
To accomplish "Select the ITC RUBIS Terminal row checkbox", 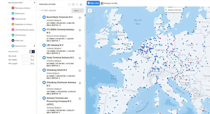I will point(40,29).
